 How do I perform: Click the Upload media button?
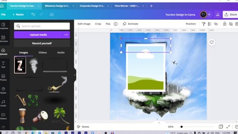38,35
